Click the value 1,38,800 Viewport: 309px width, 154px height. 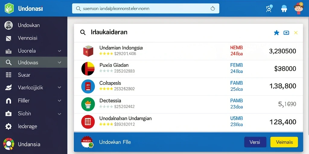click(x=282, y=86)
